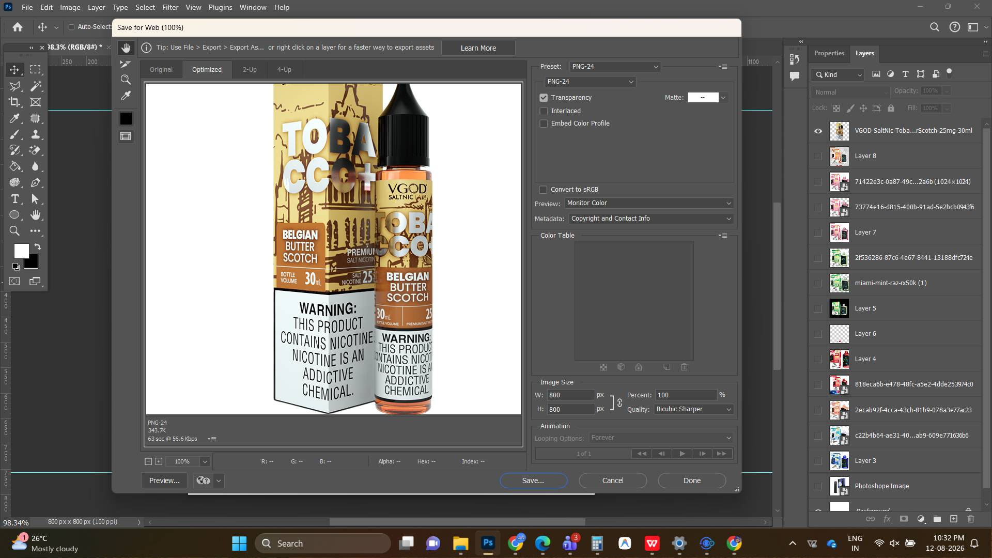Select the Crop tool in main toolbar

click(14, 102)
